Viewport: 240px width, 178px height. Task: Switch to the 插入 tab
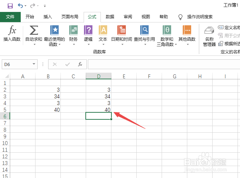pos(47,17)
